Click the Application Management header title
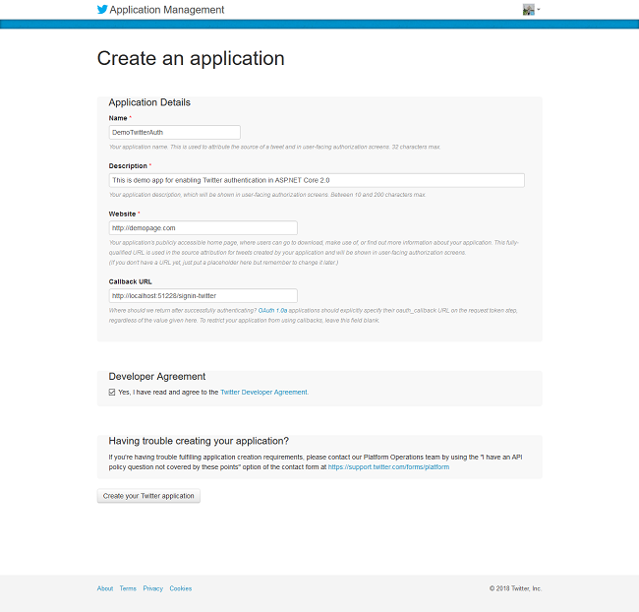Screen dimensions: 639x612 [167, 10]
